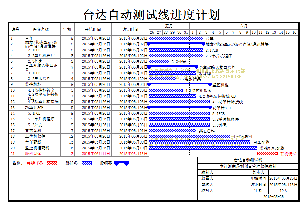Select the 2.3外壳 Gantt bar

159,61
